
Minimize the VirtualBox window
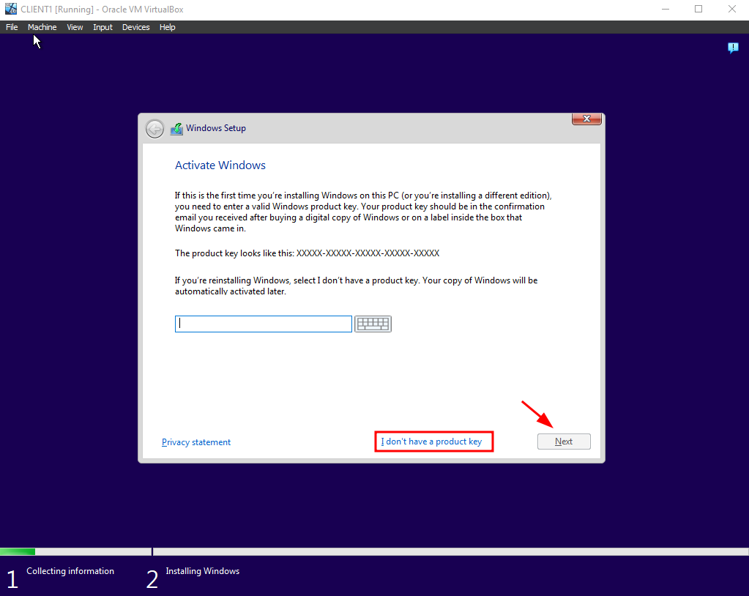[666, 9]
